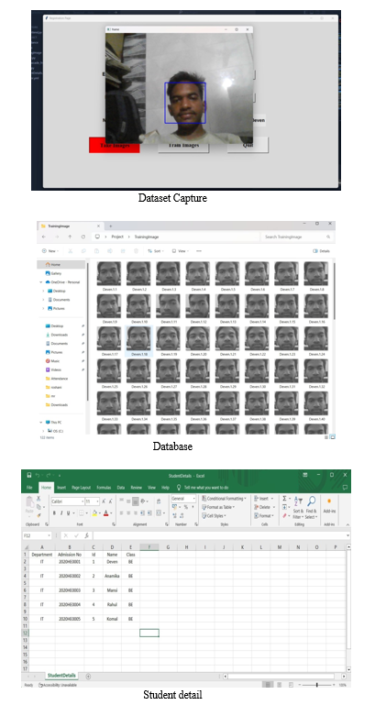Click Italic in the Excel Font group

coord(61,513)
